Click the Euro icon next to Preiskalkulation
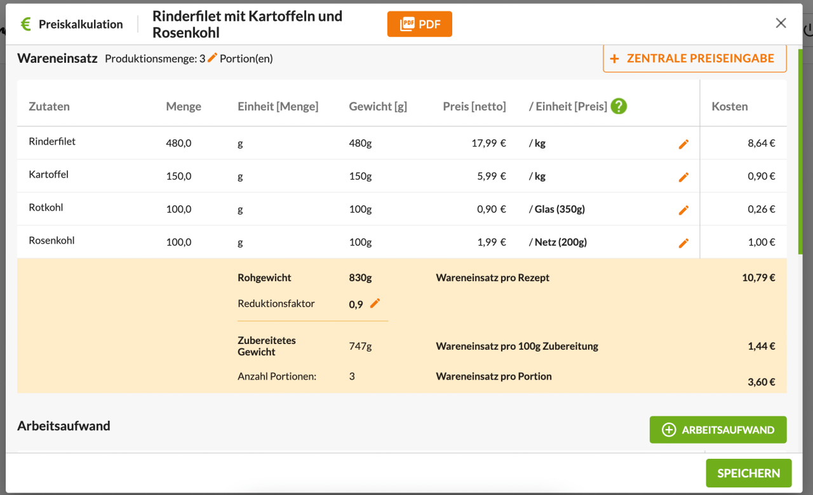This screenshot has height=495, width=813. [x=25, y=23]
